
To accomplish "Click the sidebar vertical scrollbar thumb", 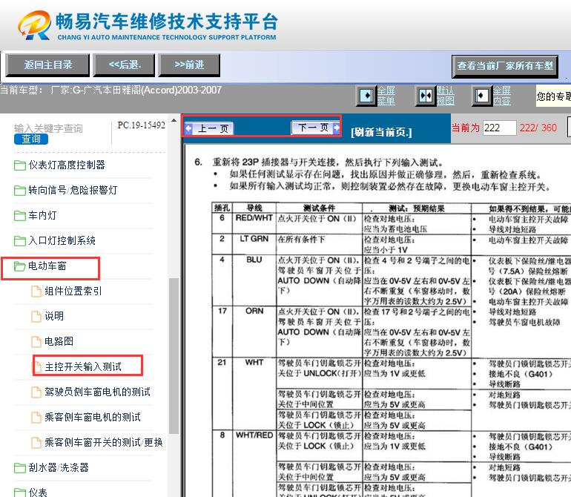I will click(x=174, y=355).
